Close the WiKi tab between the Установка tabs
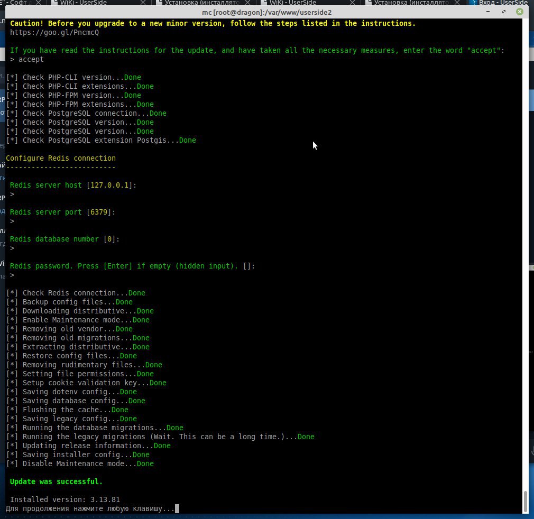The height and width of the screenshot is (519, 534). [x=353, y=3]
